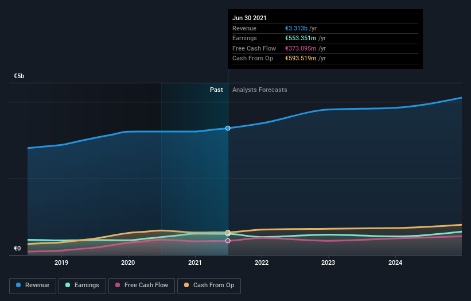Toggle the Earnings legend button

(82, 285)
